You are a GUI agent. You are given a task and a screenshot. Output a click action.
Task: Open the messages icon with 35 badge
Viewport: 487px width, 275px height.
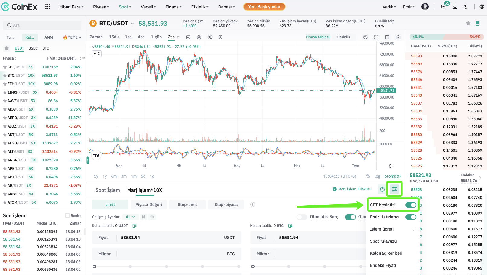click(444, 7)
